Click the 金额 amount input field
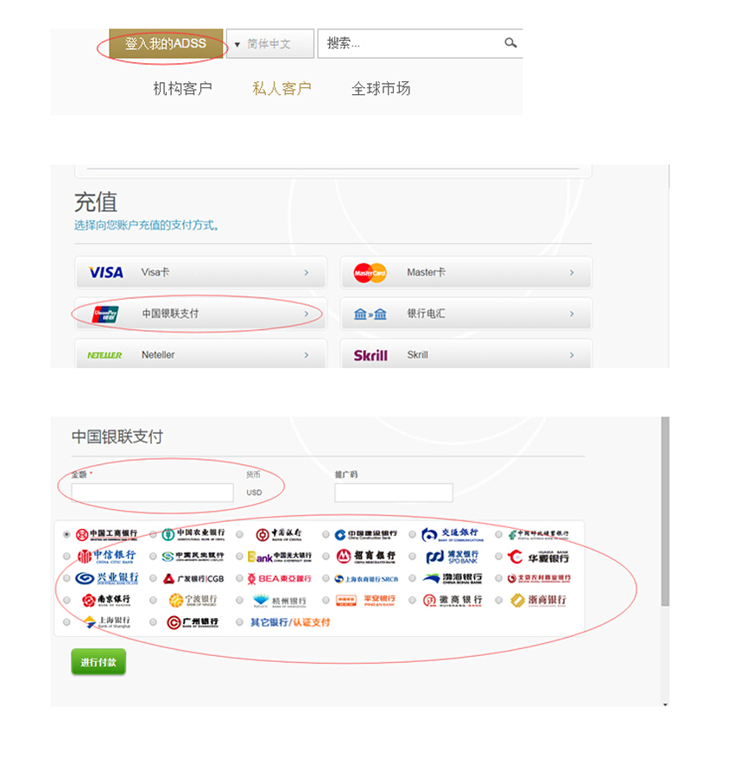 coord(152,493)
